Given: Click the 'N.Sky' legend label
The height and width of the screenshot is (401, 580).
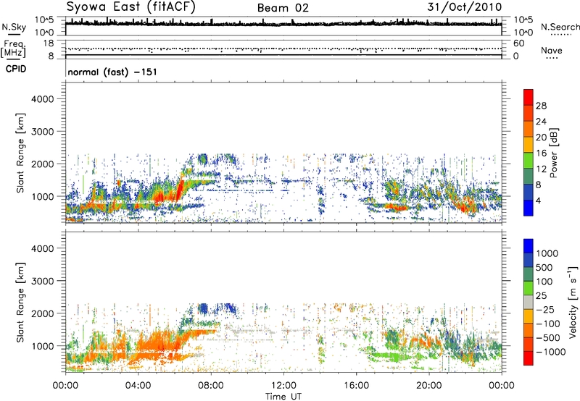Looking at the screenshot, I should click(x=14, y=27).
